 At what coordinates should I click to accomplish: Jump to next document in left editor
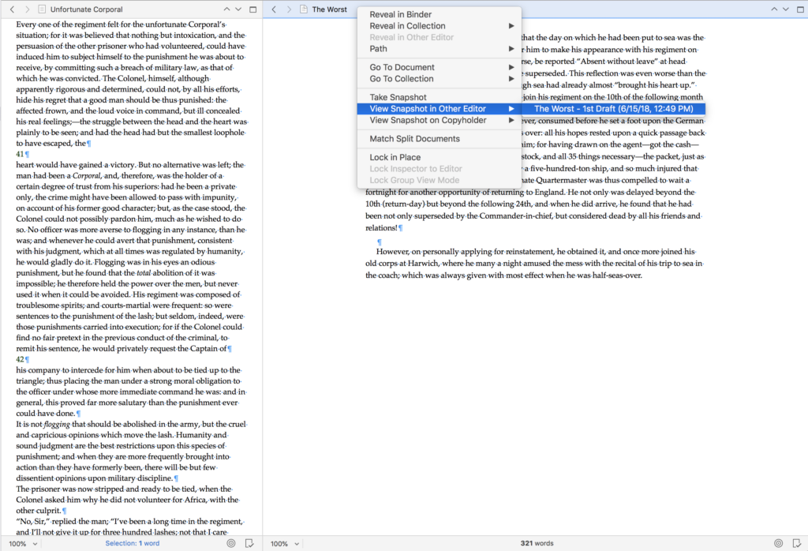point(238,9)
